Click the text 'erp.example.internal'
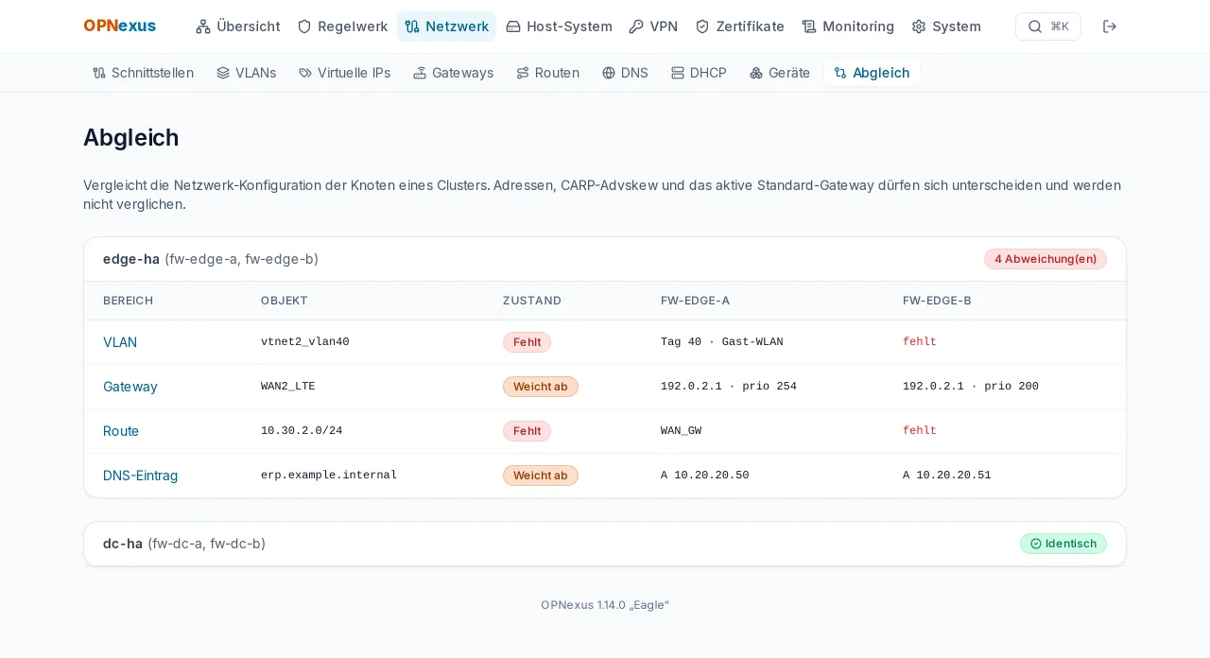The width and height of the screenshot is (1210, 658). click(x=329, y=476)
